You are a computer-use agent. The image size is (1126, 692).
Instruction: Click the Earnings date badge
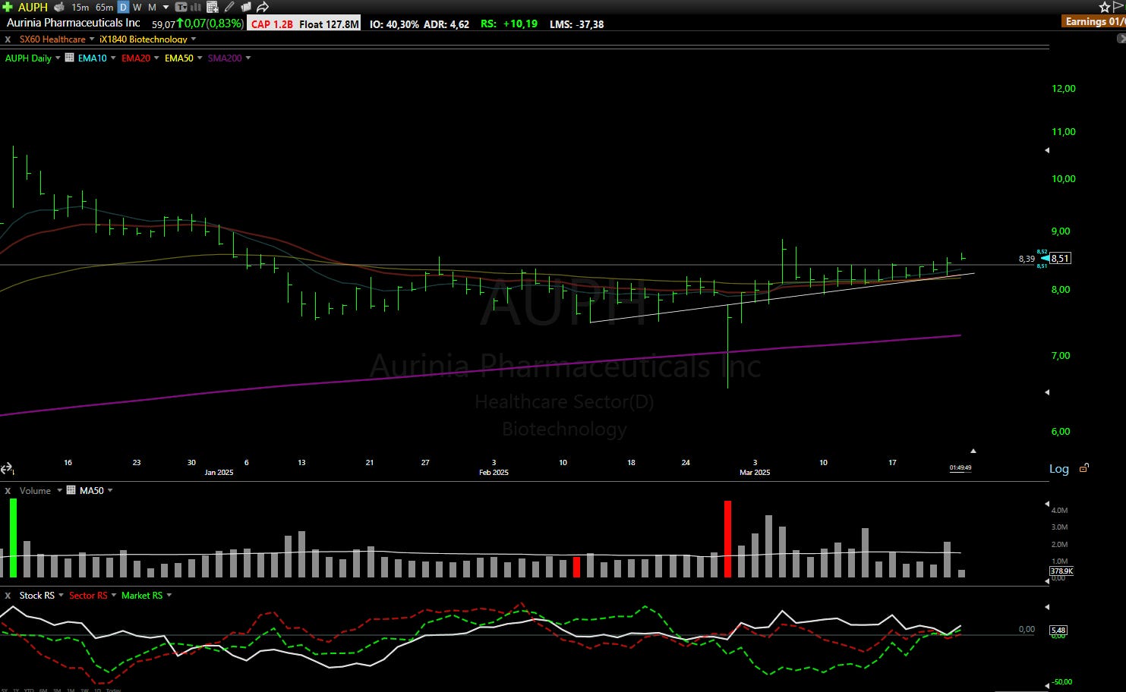pyautogui.click(x=1095, y=21)
